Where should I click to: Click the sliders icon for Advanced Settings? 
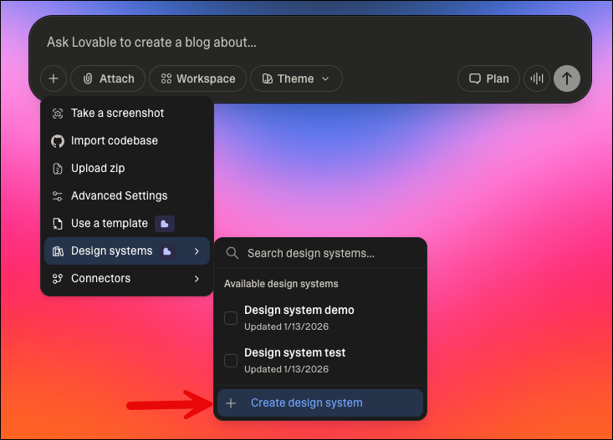(x=58, y=196)
